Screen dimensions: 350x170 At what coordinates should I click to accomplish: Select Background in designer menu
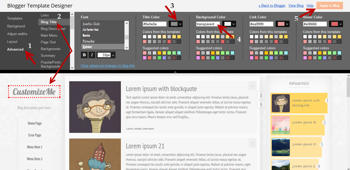16,26
